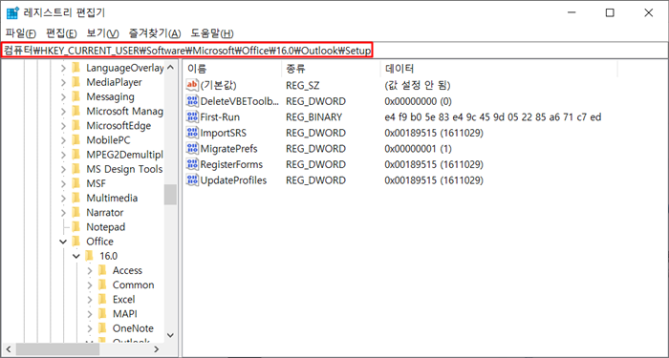Expand the Multimedia key
669x358 pixels.
pos(64,199)
